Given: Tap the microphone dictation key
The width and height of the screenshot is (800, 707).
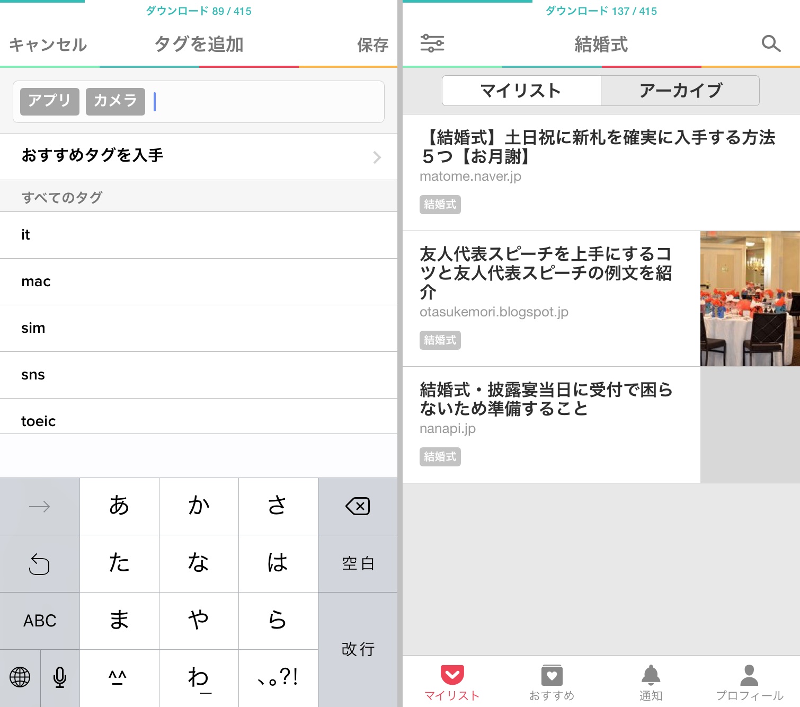Looking at the screenshot, I should tap(60, 678).
